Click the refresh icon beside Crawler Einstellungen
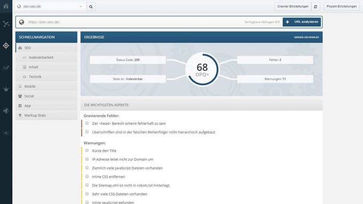The width and height of the screenshot is (363, 204). (x=315, y=7)
